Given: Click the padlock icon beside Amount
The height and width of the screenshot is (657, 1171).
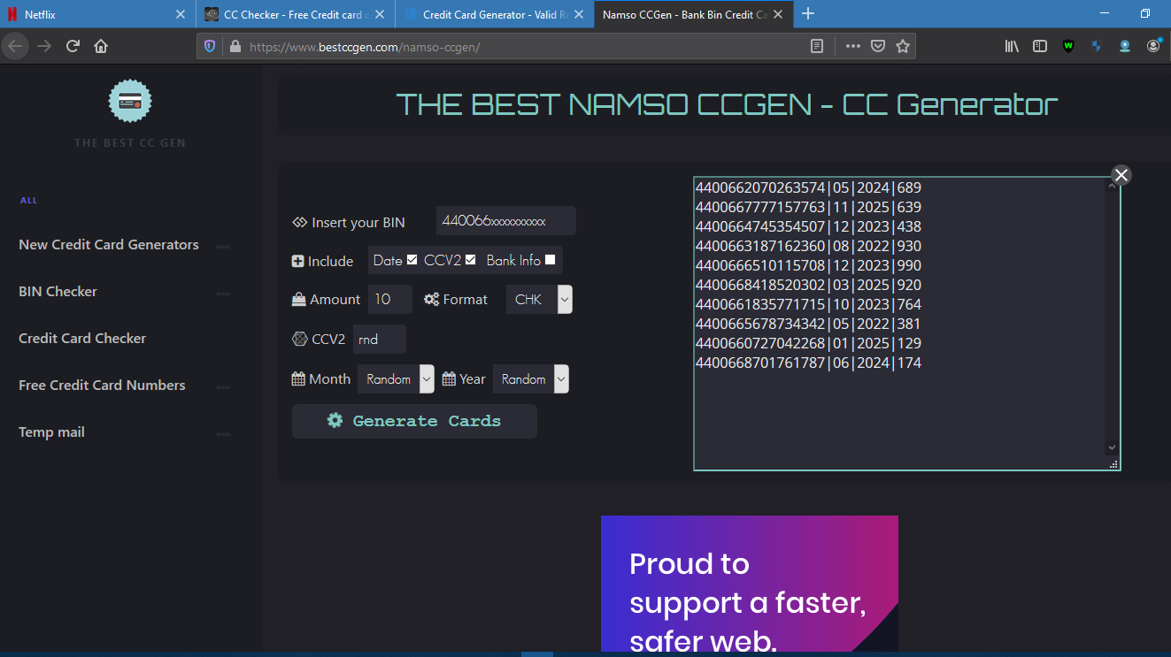Looking at the screenshot, I should [x=297, y=299].
